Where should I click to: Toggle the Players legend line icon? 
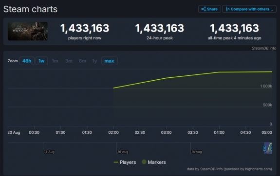coord(116,162)
